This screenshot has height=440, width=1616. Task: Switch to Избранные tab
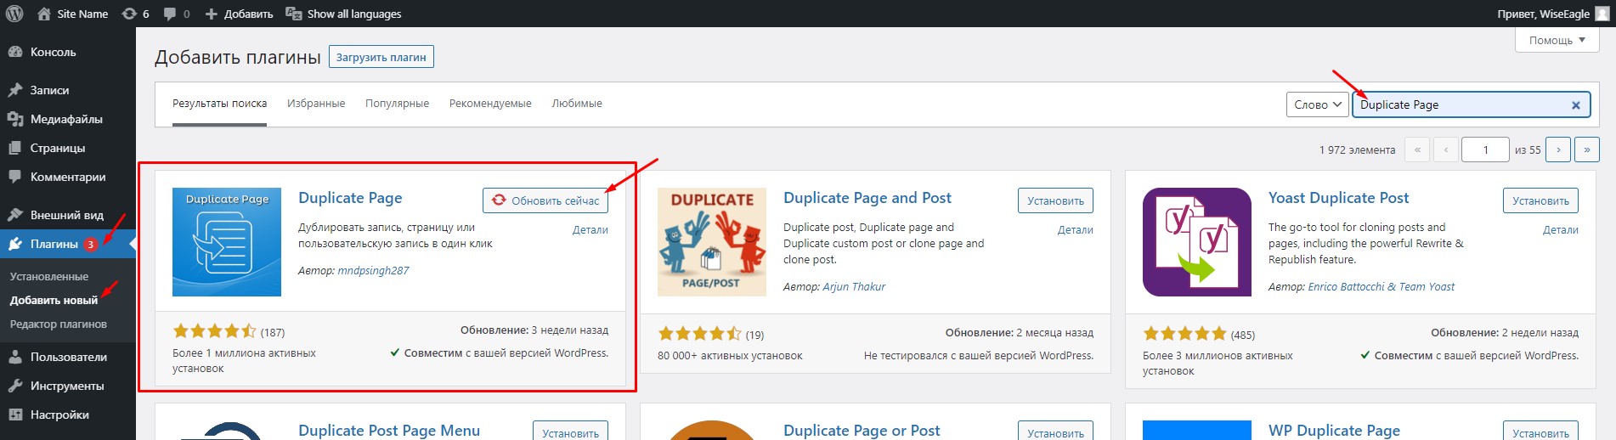tap(316, 104)
